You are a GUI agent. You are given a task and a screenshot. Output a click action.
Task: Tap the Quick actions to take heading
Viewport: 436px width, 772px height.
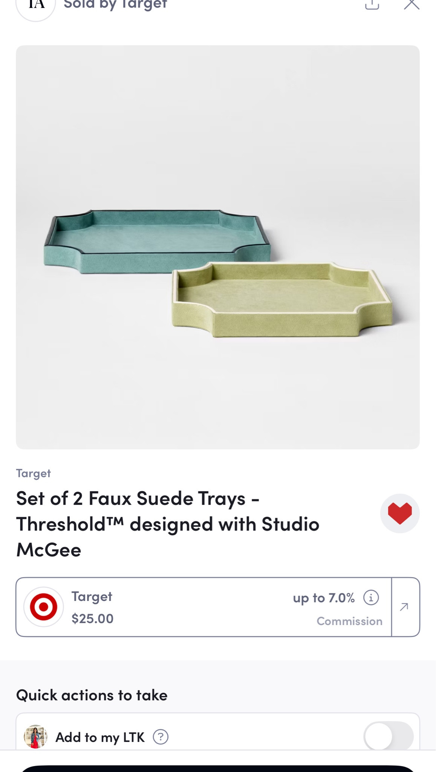(x=92, y=695)
